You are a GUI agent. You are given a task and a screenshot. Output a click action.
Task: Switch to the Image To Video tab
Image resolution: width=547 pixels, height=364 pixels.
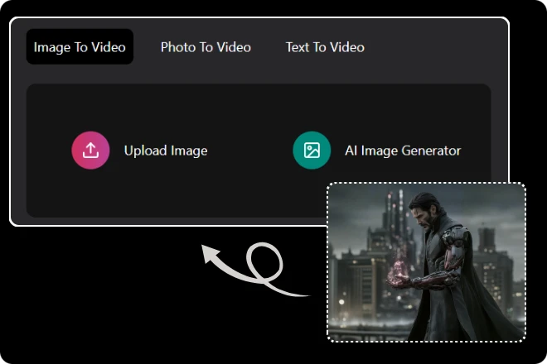tap(80, 46)
